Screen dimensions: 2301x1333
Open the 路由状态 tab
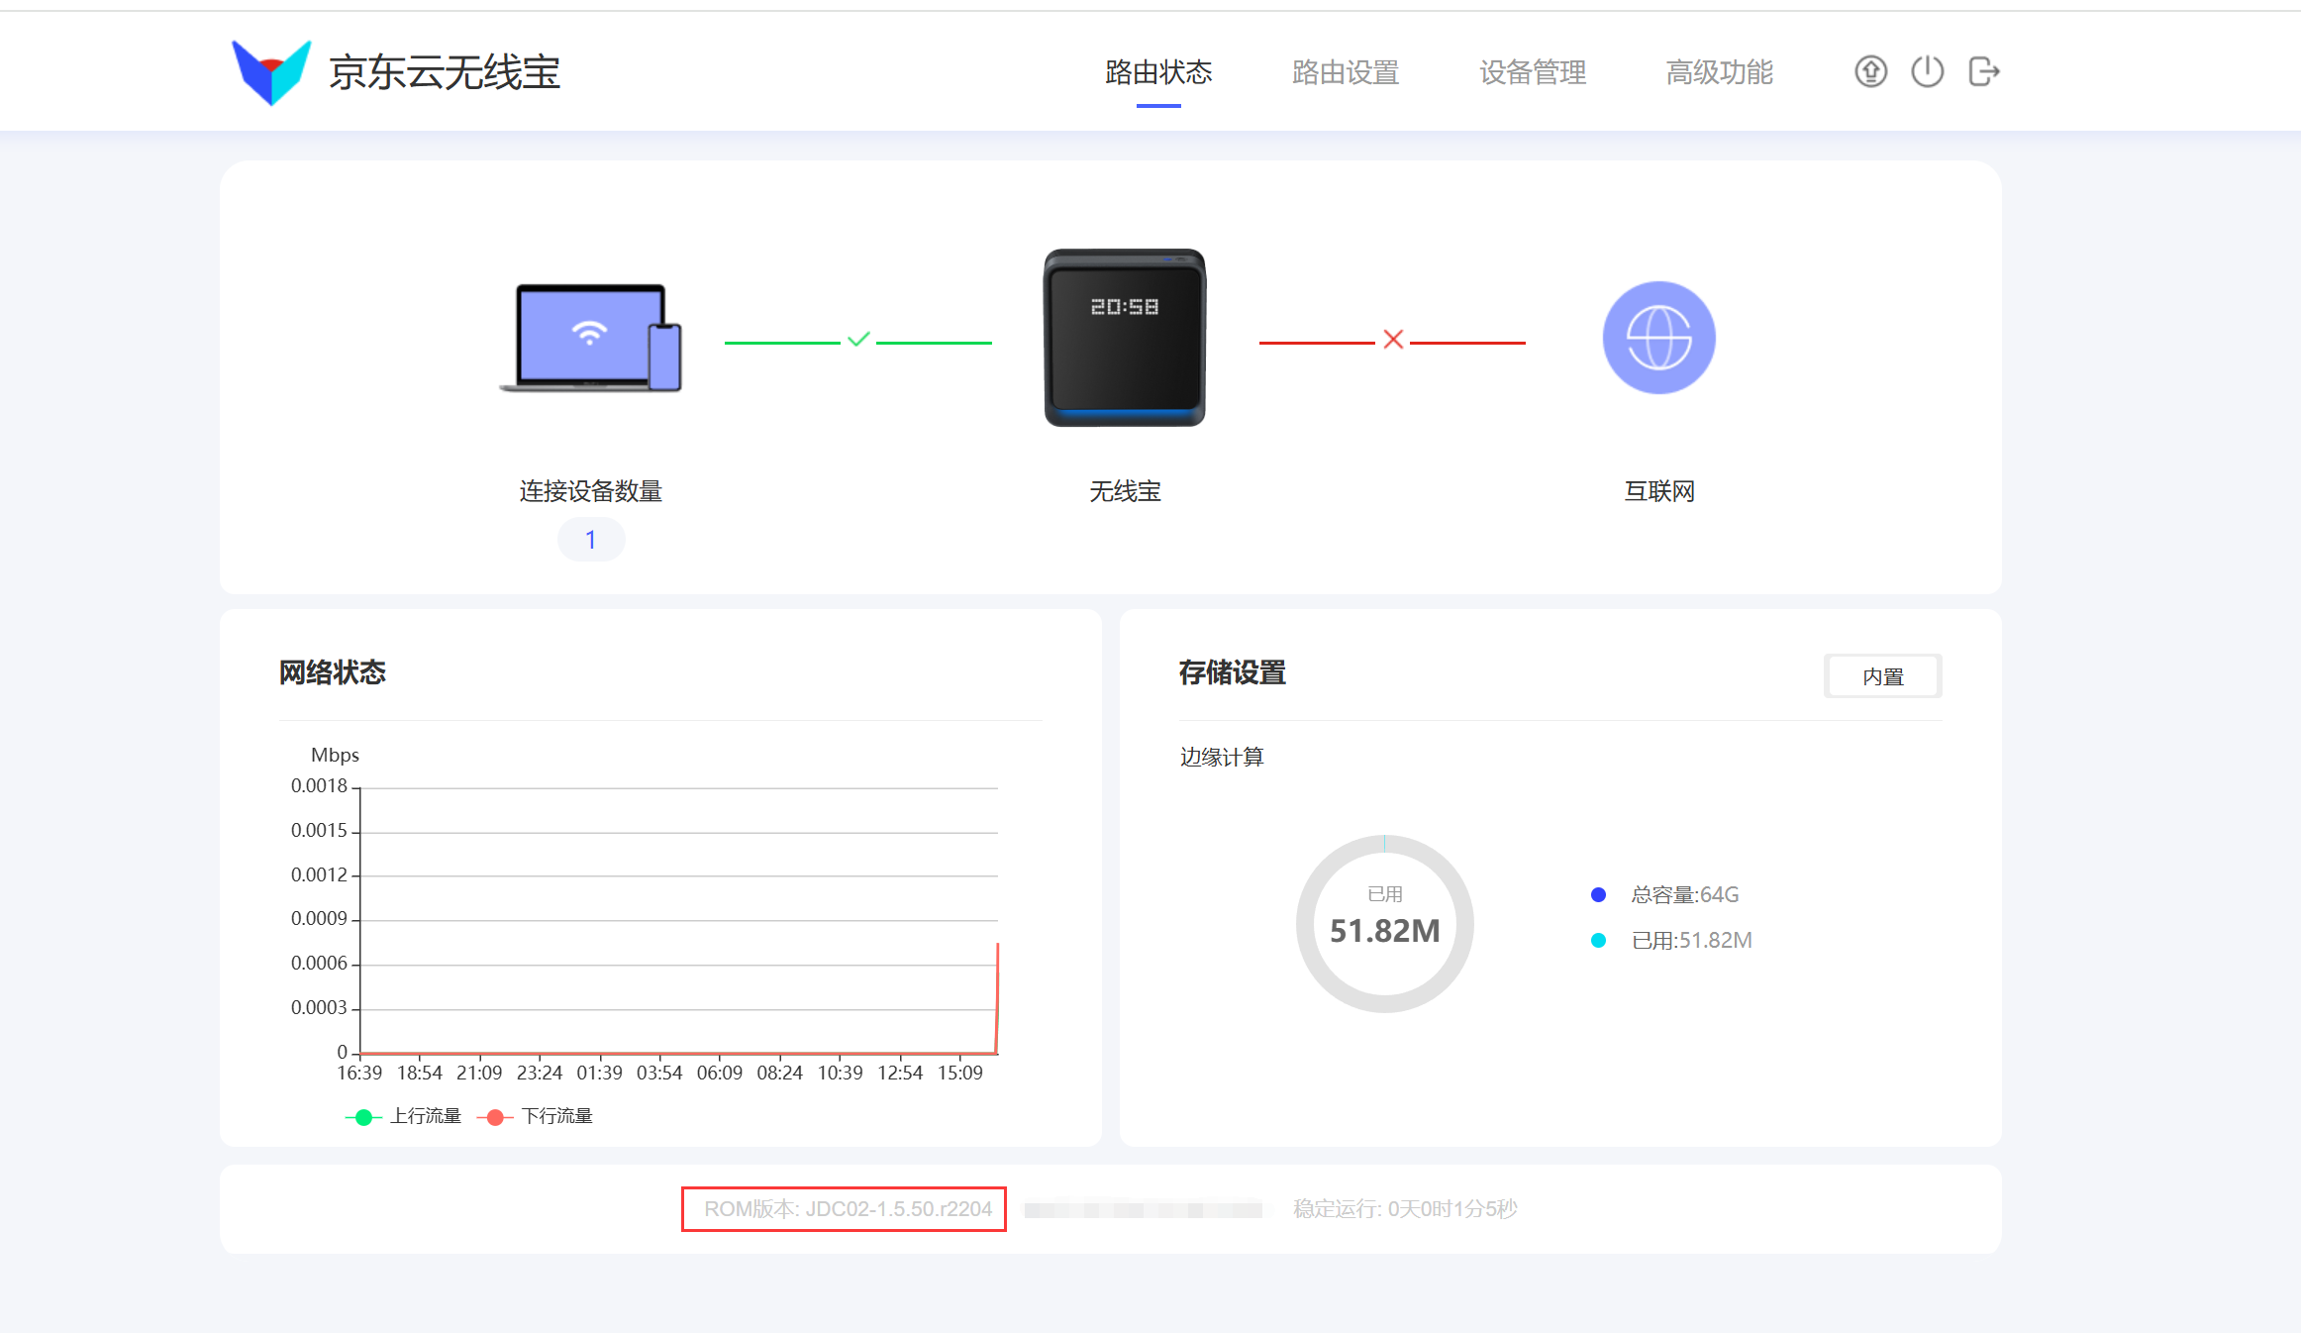(x=1158, y=72)
